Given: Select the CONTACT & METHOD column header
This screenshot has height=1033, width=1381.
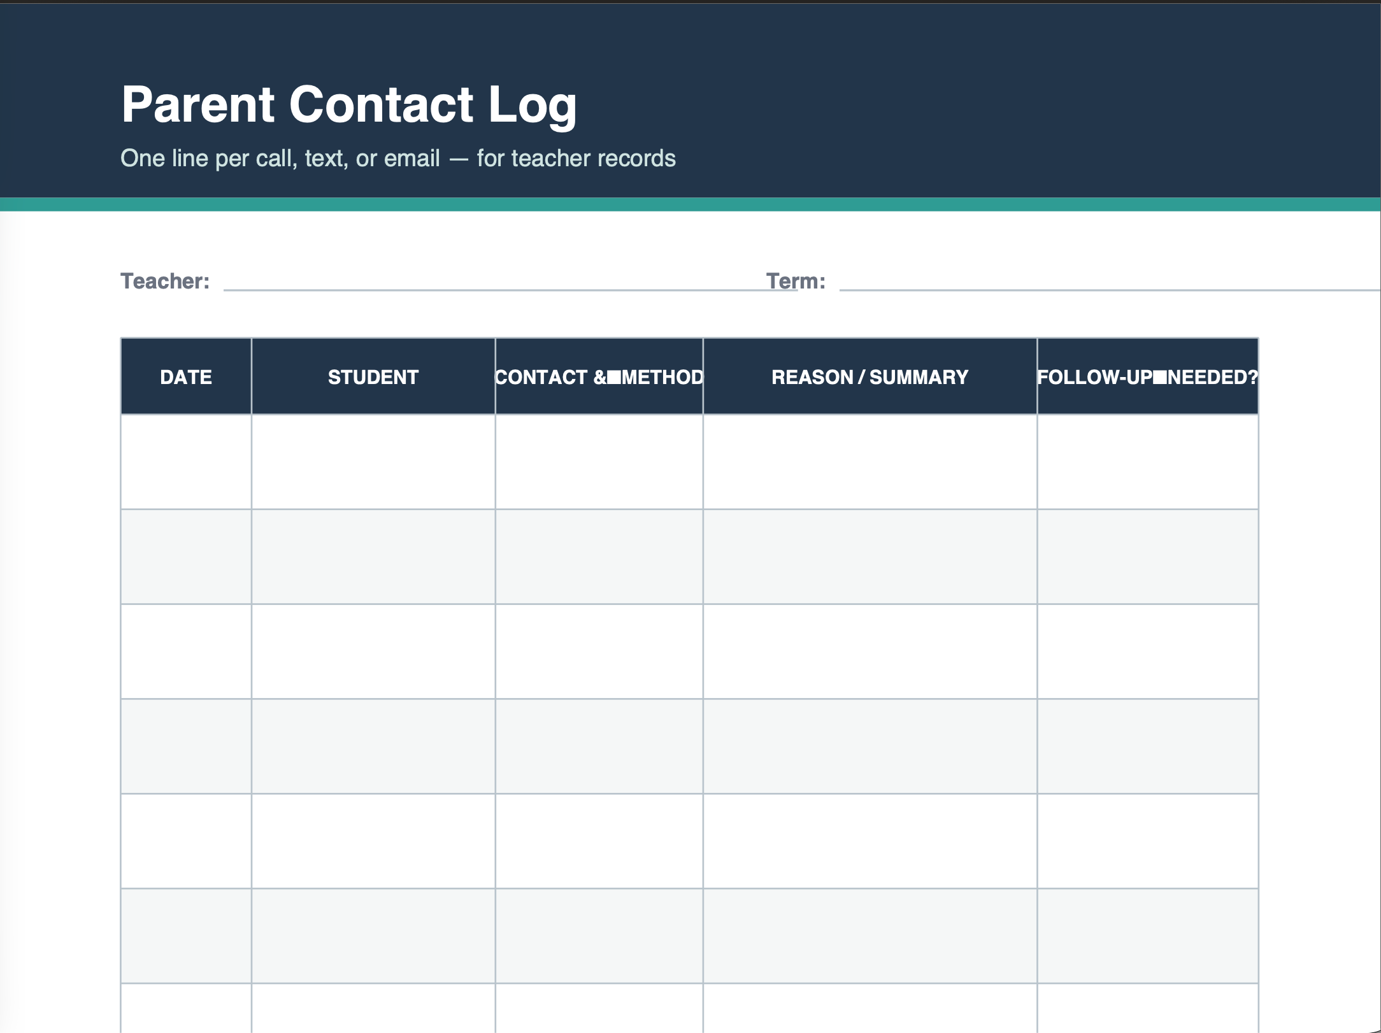Looking at the screenshot, I should click(599, 376).
